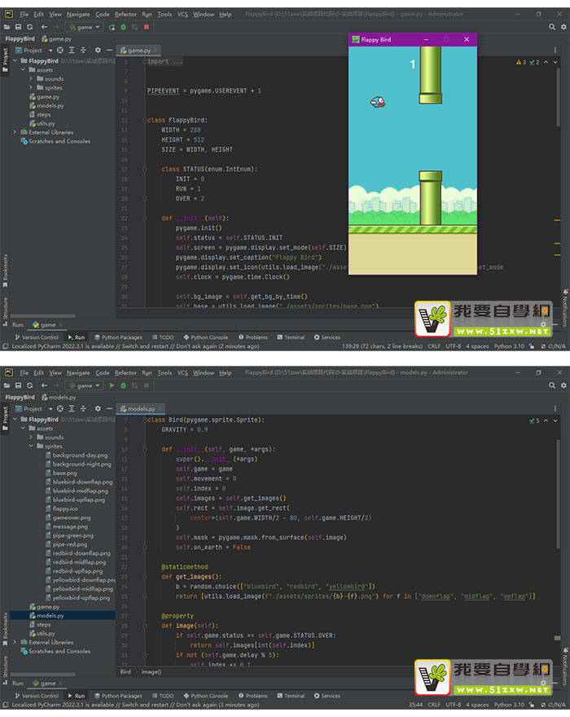
Task: Click 4 spaces indent in models.py status bar
Action: click(x=477, y=705)
